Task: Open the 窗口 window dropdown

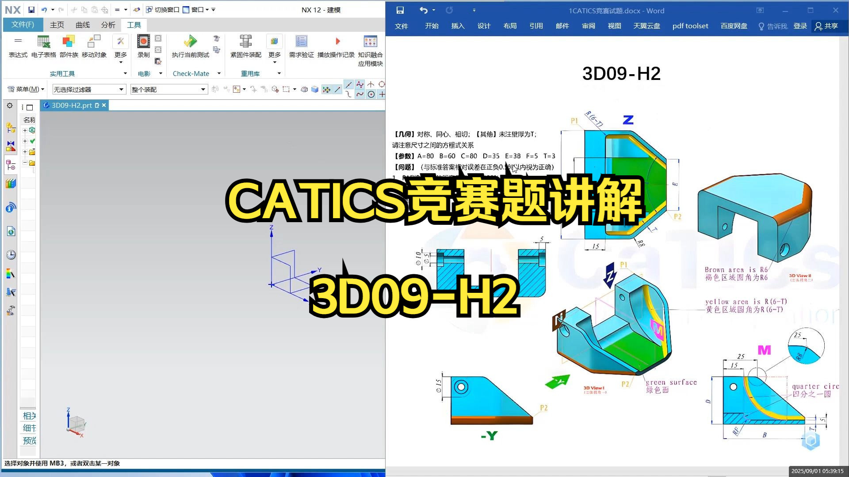Action: coord(196,10)
